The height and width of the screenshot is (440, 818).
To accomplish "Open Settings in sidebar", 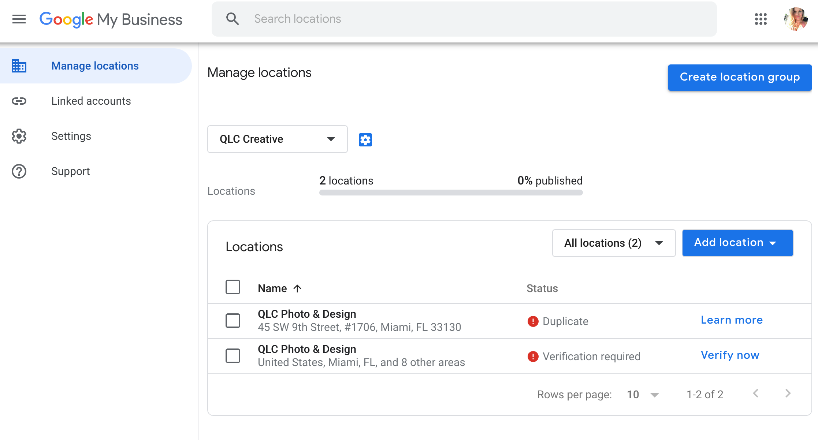I will (96, 136).
